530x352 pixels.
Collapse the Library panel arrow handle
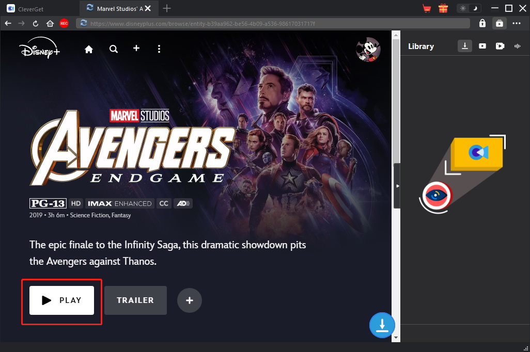coord(397,186)
